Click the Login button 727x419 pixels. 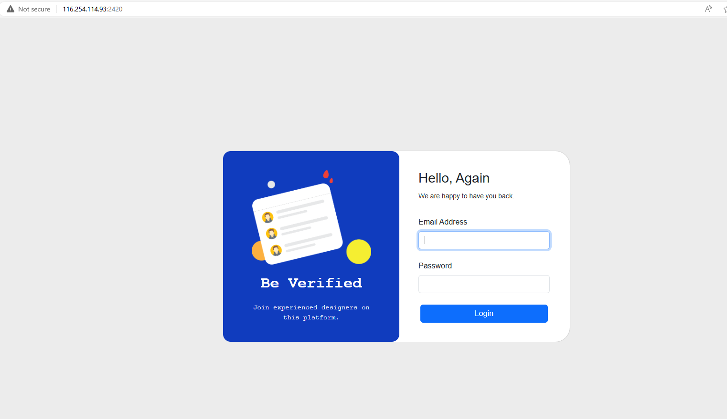tap(484, 314)
